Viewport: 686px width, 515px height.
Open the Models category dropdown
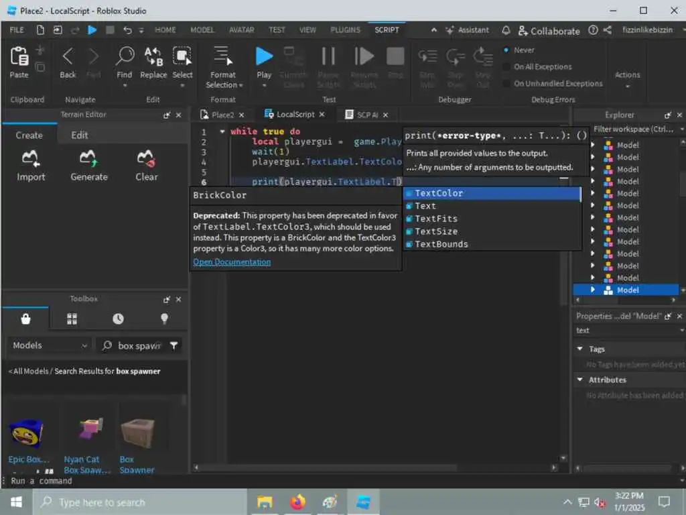point(50,345)
